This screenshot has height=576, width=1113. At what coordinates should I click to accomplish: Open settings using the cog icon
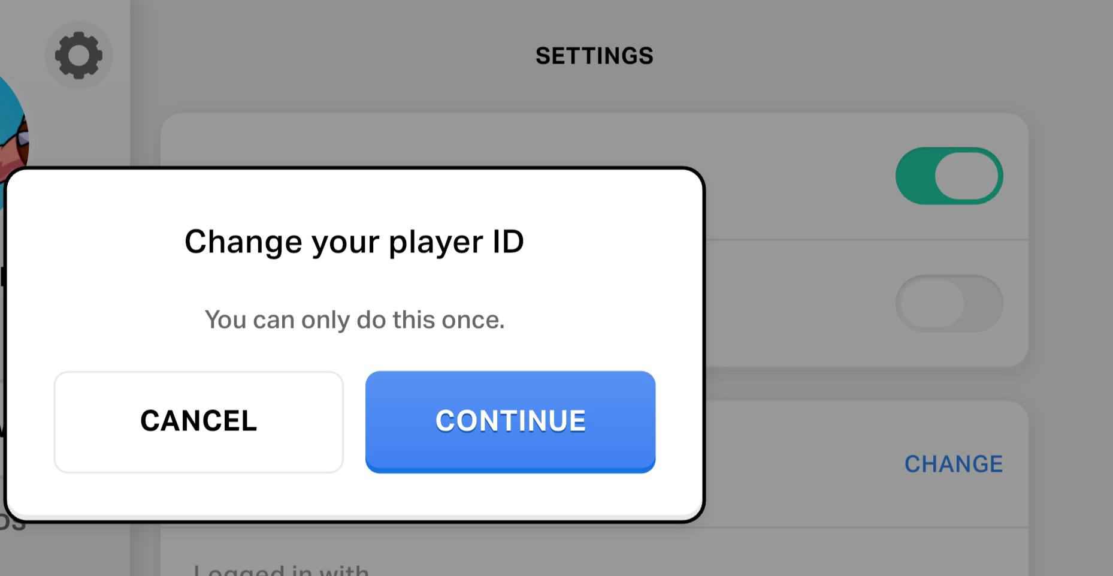click(78, 56)
